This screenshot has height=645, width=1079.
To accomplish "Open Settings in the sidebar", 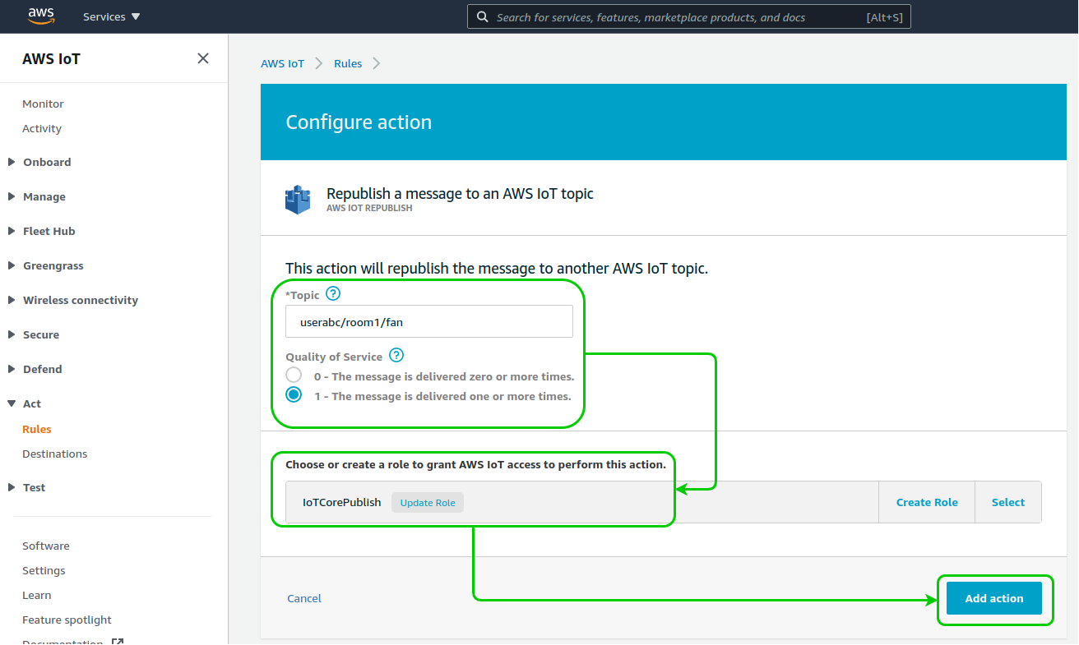I will pyautogui.click(x=44, y=570).
